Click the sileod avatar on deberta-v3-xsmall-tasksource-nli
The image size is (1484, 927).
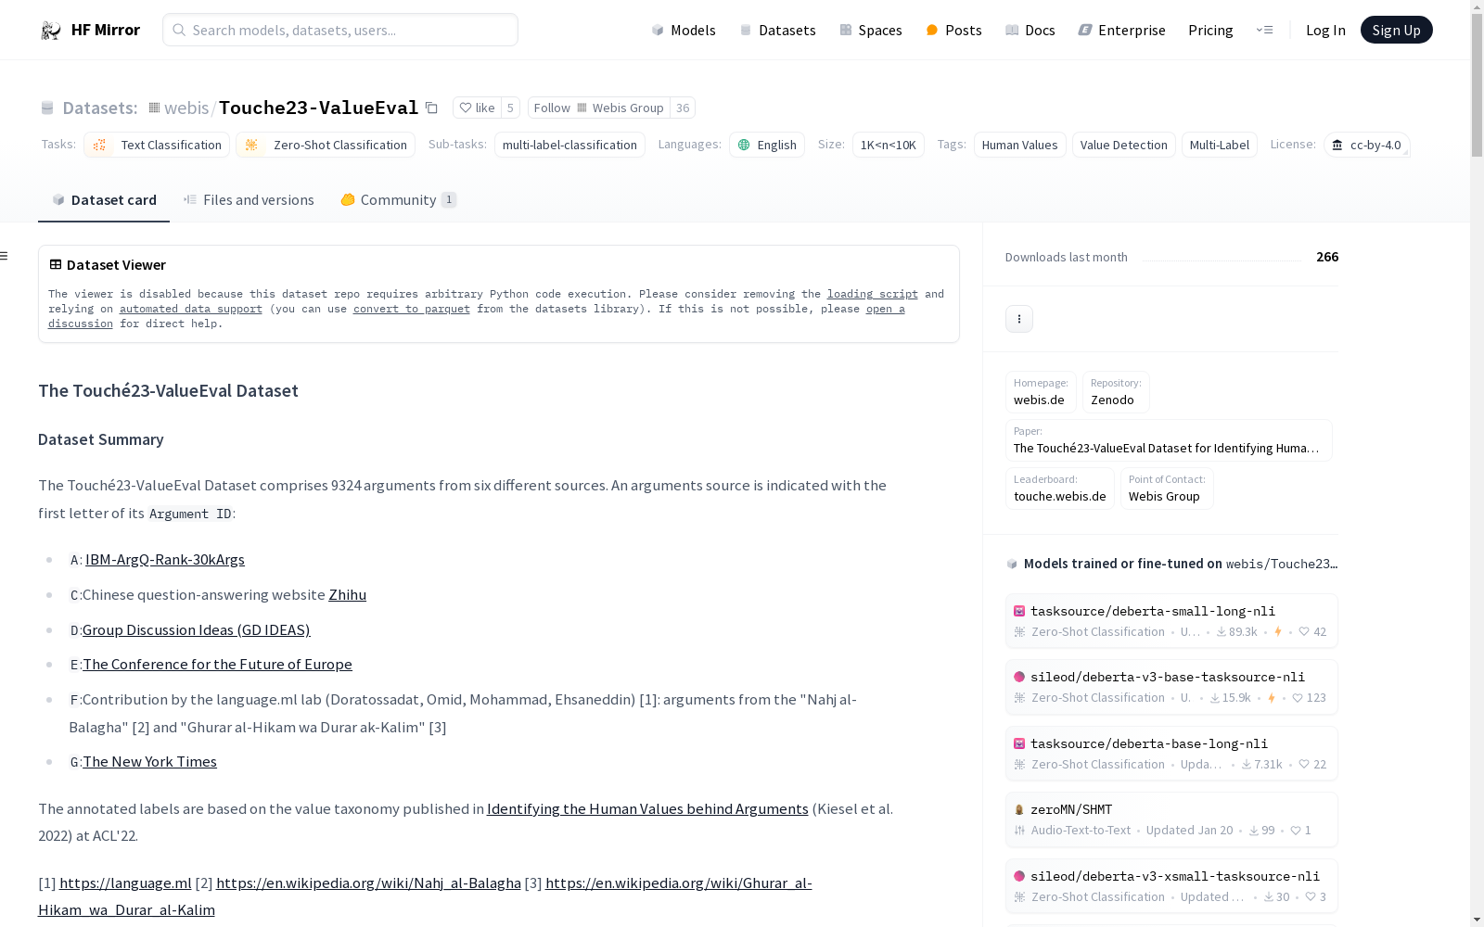(x=1019, y=876)
